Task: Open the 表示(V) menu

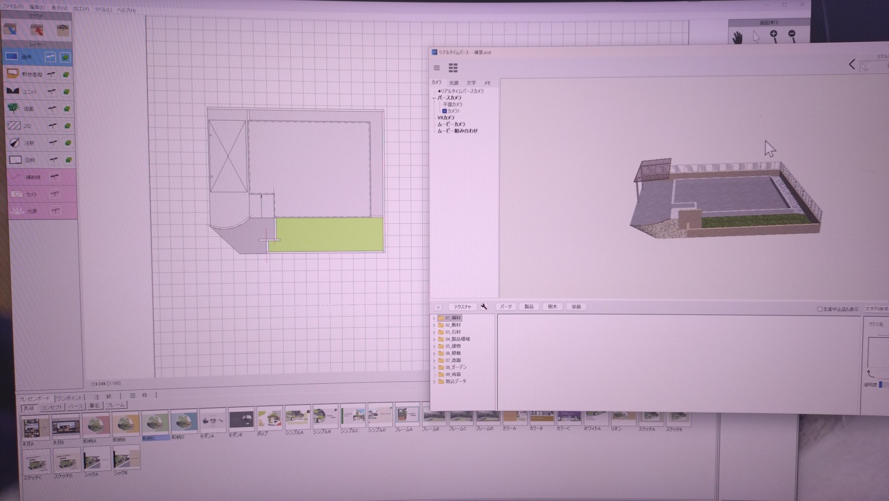Action: (x=59, y=8)
